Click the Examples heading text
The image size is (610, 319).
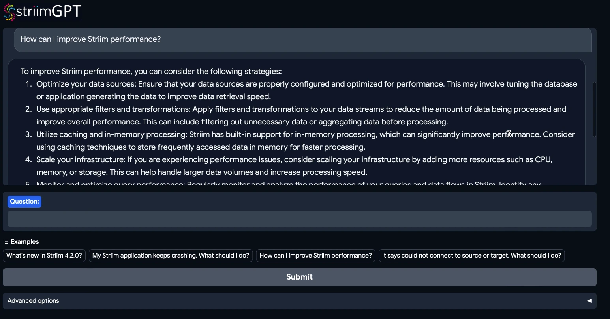(24, 242)
